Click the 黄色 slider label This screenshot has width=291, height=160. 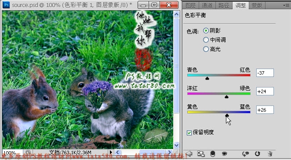(192, 107)
